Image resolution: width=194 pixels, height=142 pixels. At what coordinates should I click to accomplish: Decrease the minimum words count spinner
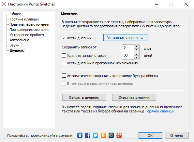coord(137,50)
